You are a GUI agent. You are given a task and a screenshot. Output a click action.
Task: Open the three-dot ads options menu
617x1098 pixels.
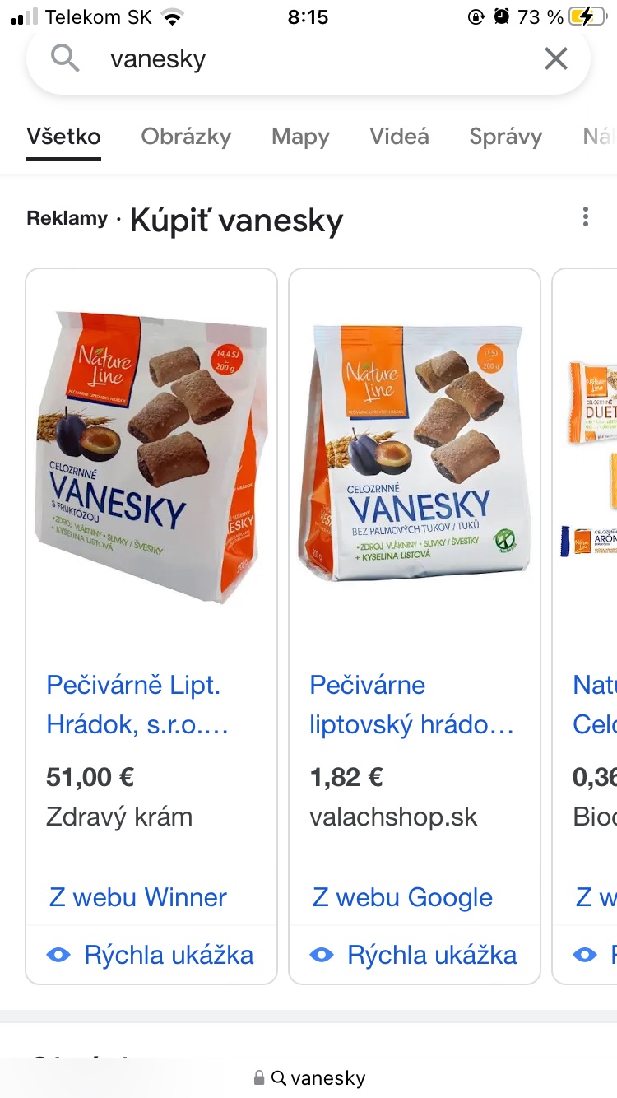(x=585, y=217)
